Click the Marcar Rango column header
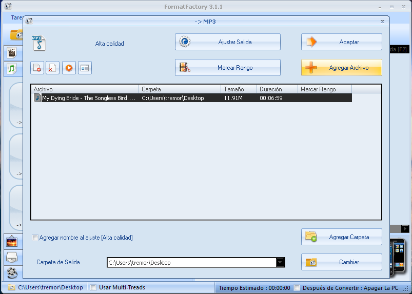412x294 pixels. coord(324,89)
